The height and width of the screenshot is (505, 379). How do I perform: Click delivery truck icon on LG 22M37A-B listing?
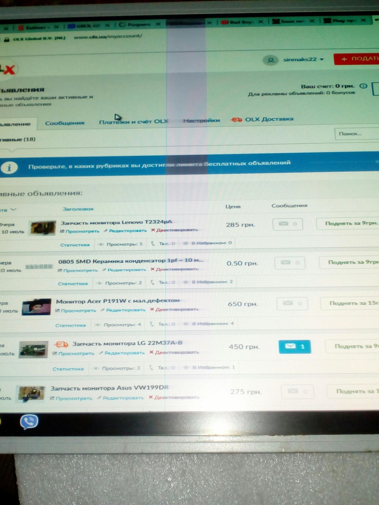point(61,344)
